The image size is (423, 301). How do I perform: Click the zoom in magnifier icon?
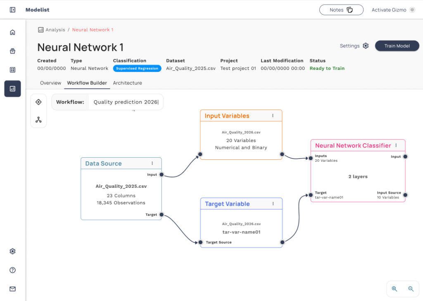click(x=394, y=289)
